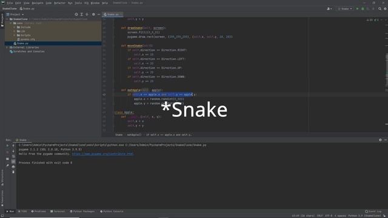
Task: Open Project view selector dropdown
Action: coord(15,15)
